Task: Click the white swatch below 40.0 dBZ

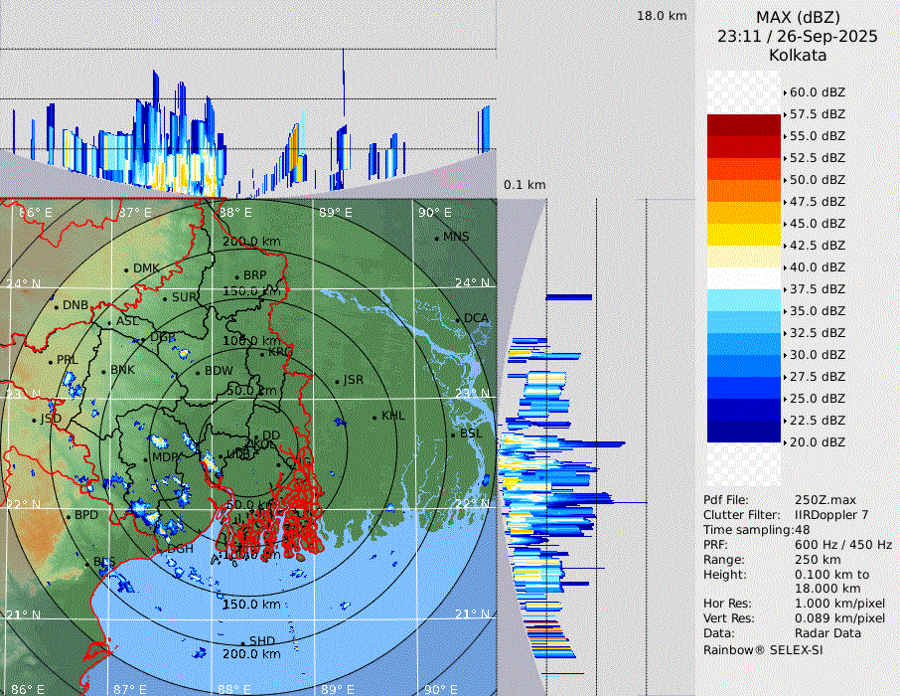Action: pyautogui.click(x=744, y=277)
